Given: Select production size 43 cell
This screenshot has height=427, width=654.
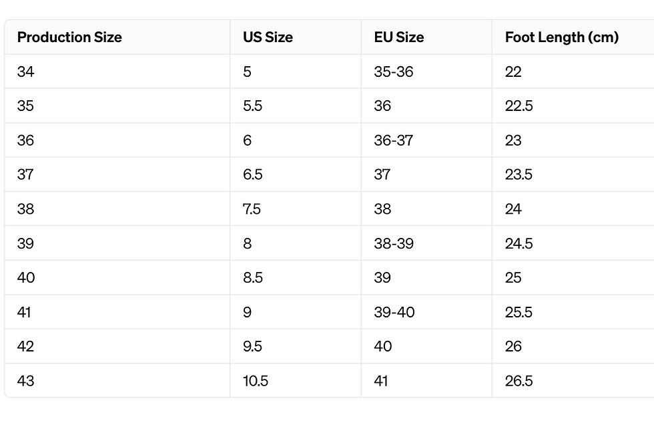Looking at the screenshot, I should [x=117, y=380].
